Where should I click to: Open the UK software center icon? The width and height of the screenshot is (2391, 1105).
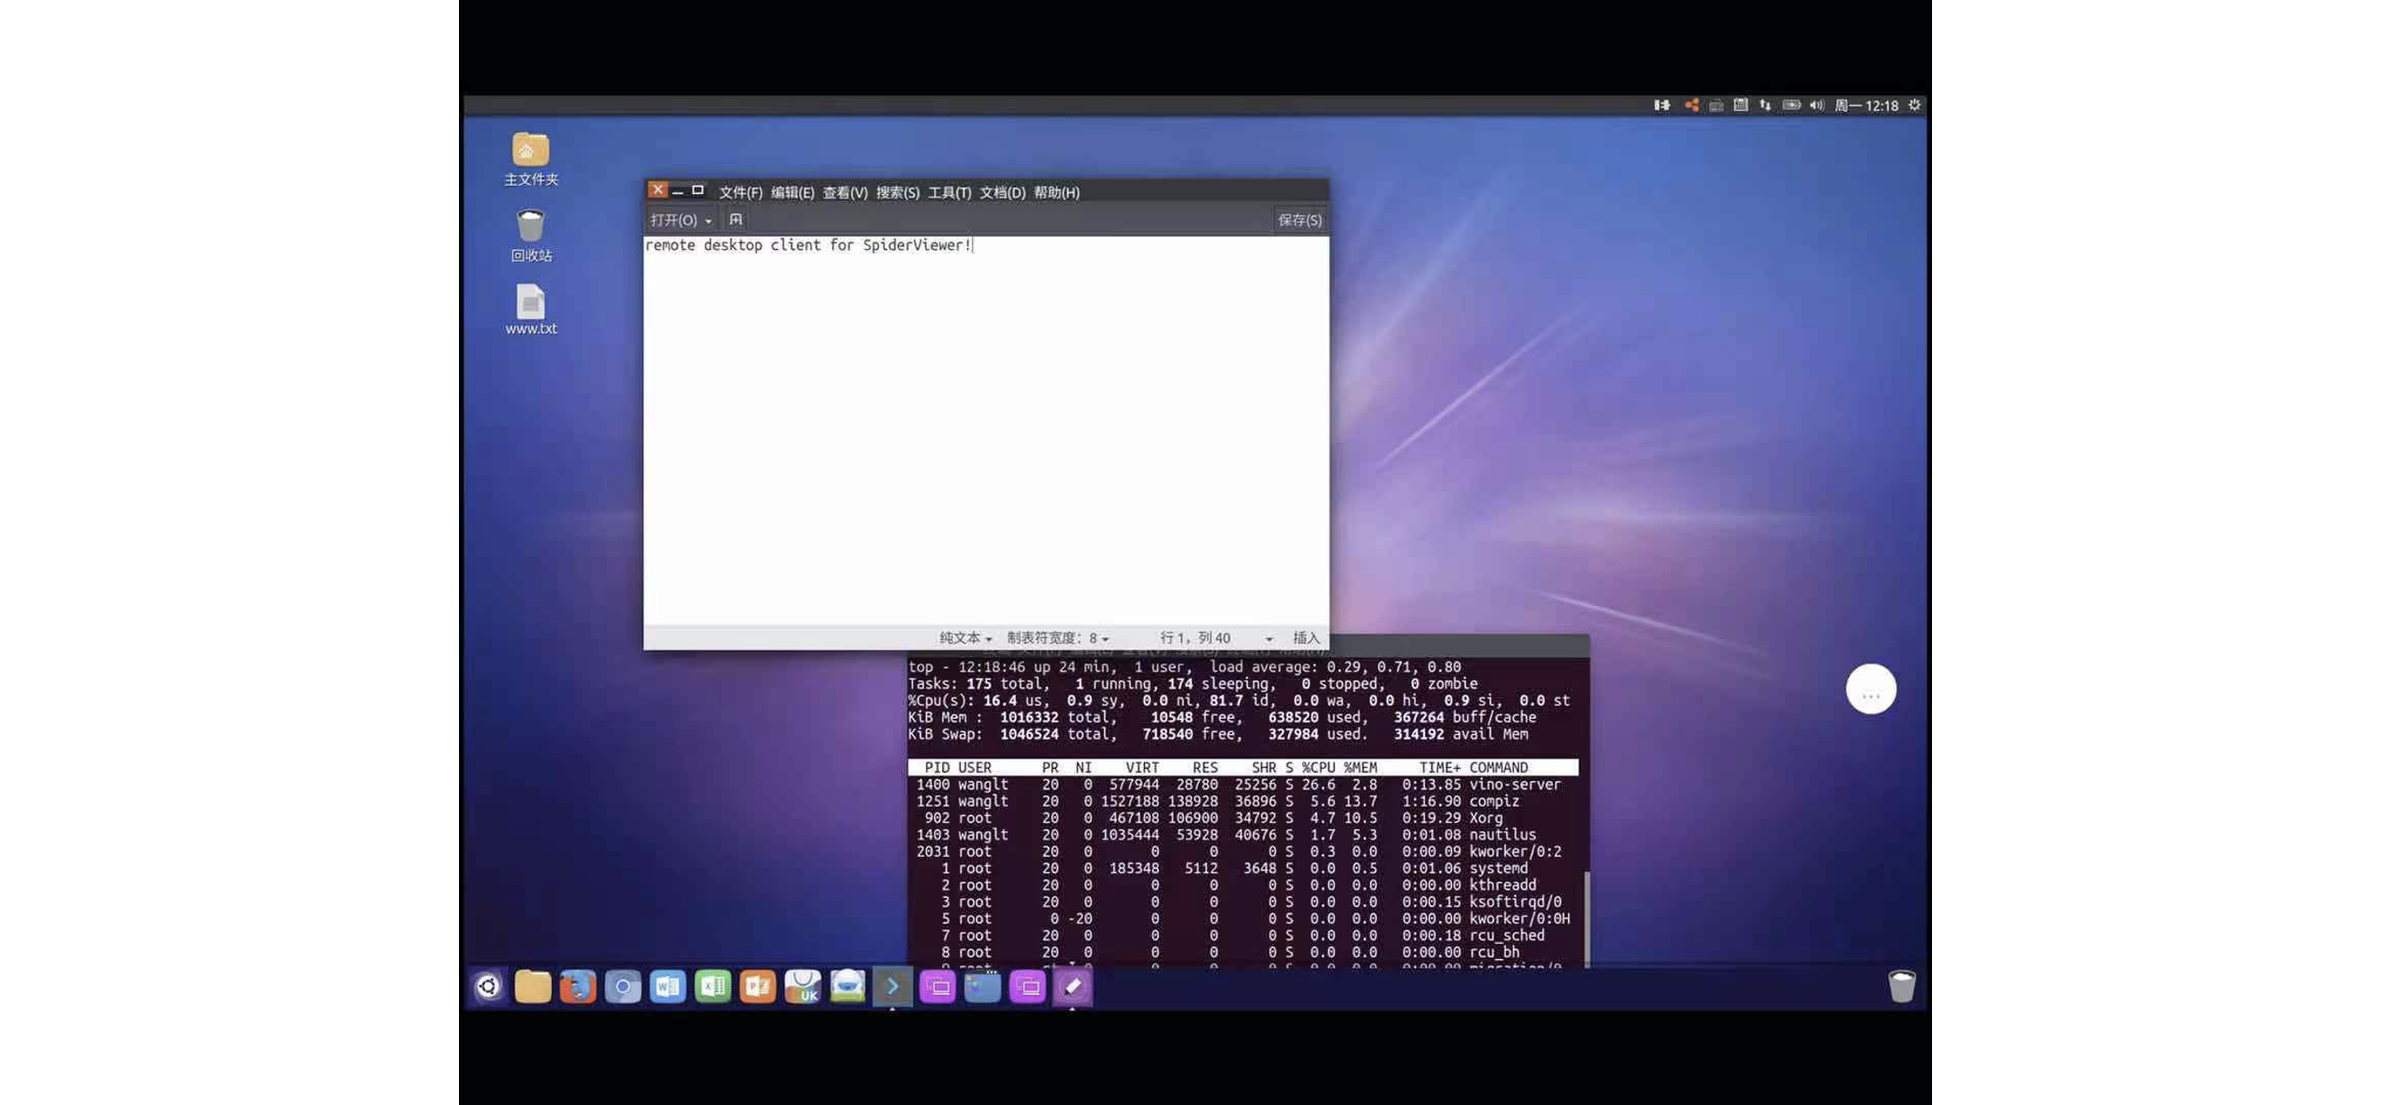tap(803, 986)
